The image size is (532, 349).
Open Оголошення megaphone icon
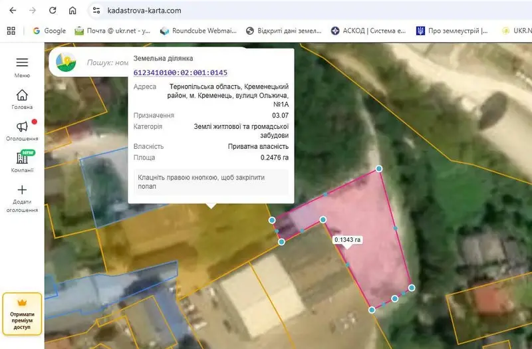pyautogui.click(x=22, y=126)
